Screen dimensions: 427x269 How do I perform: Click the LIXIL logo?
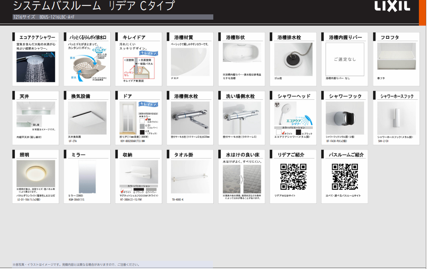(392, 6)
